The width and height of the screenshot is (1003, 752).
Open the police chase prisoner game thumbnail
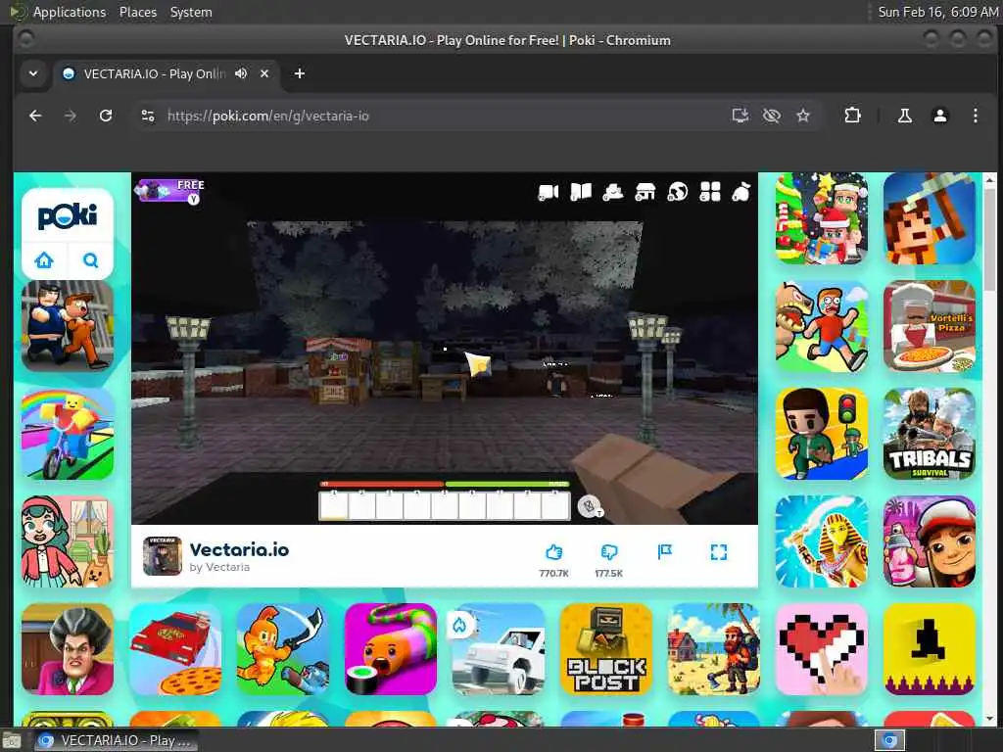pos(68,326)
